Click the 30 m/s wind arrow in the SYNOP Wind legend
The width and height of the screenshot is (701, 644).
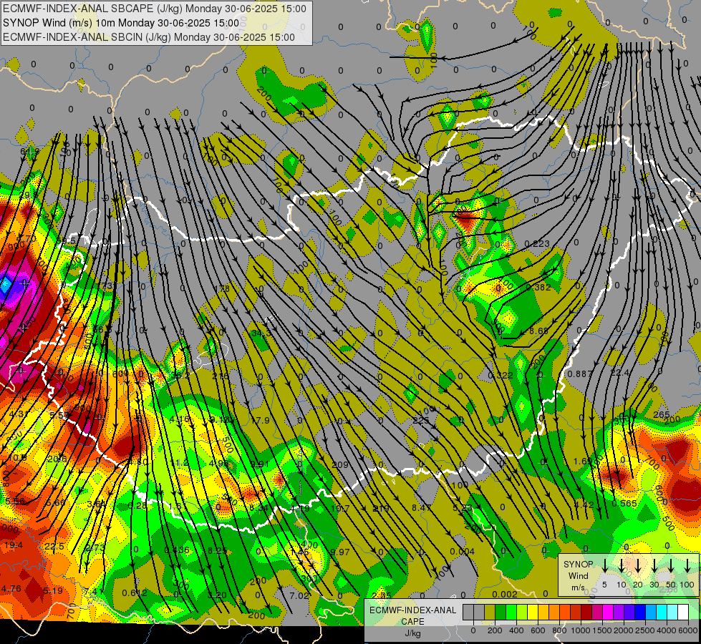tap(654, 566)
